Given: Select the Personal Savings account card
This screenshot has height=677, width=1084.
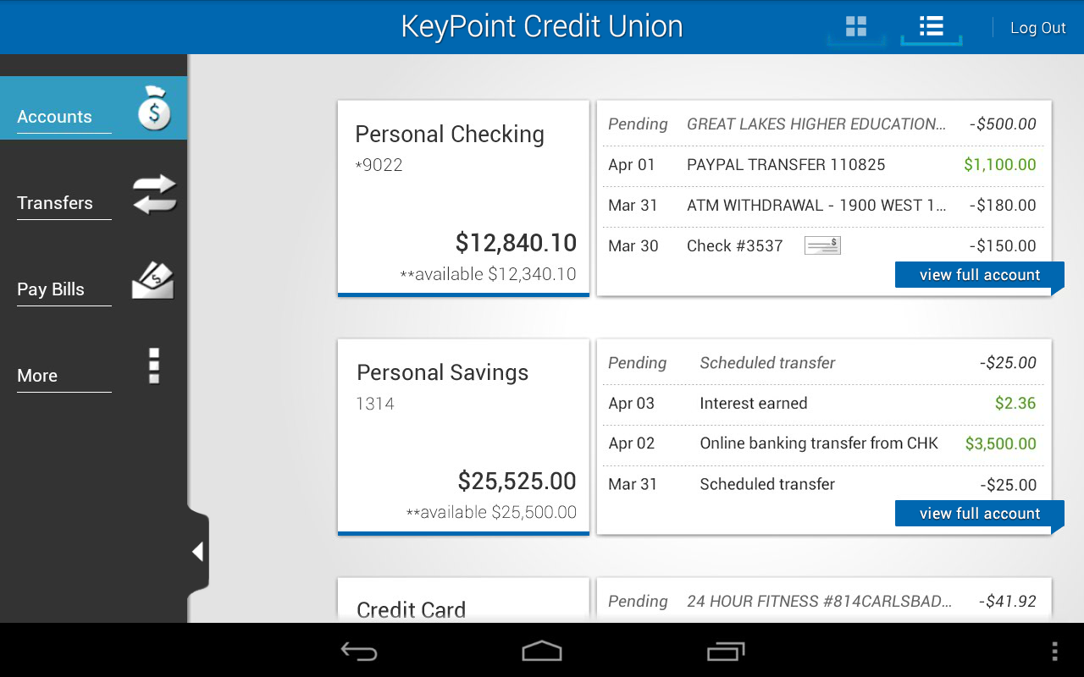Looking at the screenshot, I should tap(463, 438).
